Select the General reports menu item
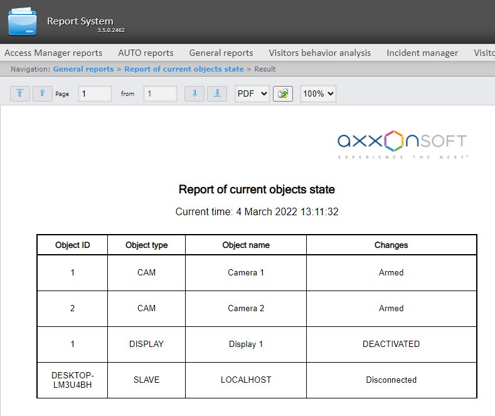This screenshot has width=495, height=416. pos(221,53)
